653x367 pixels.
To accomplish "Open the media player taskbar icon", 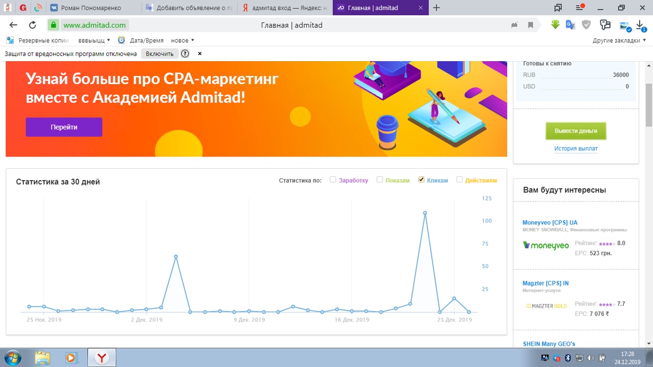I will pyautogui.click(x=71, y=358).
